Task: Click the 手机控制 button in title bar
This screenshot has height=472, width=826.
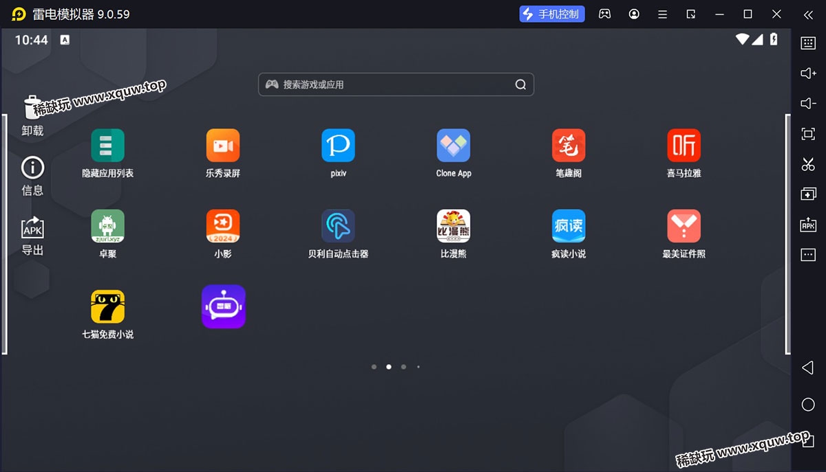Action: (x=552, y=14)
